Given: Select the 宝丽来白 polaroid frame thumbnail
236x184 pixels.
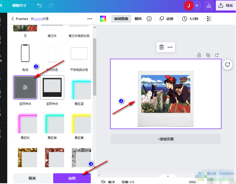Looking at the screenshot, I should click(x=25, y=87).
